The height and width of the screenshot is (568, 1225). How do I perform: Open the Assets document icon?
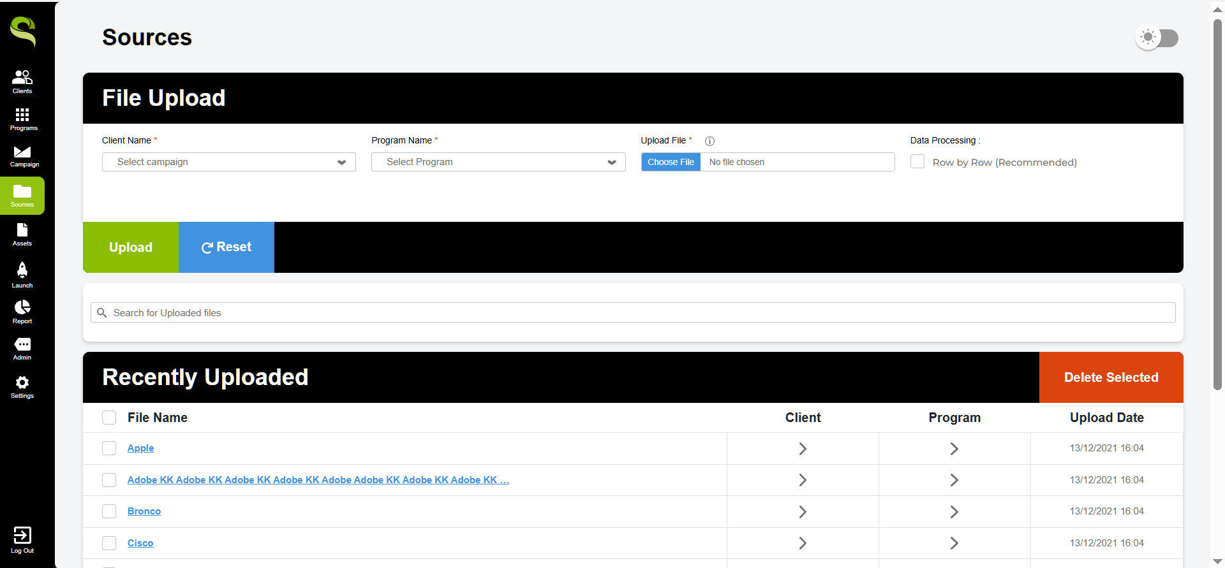pos(22,234)
